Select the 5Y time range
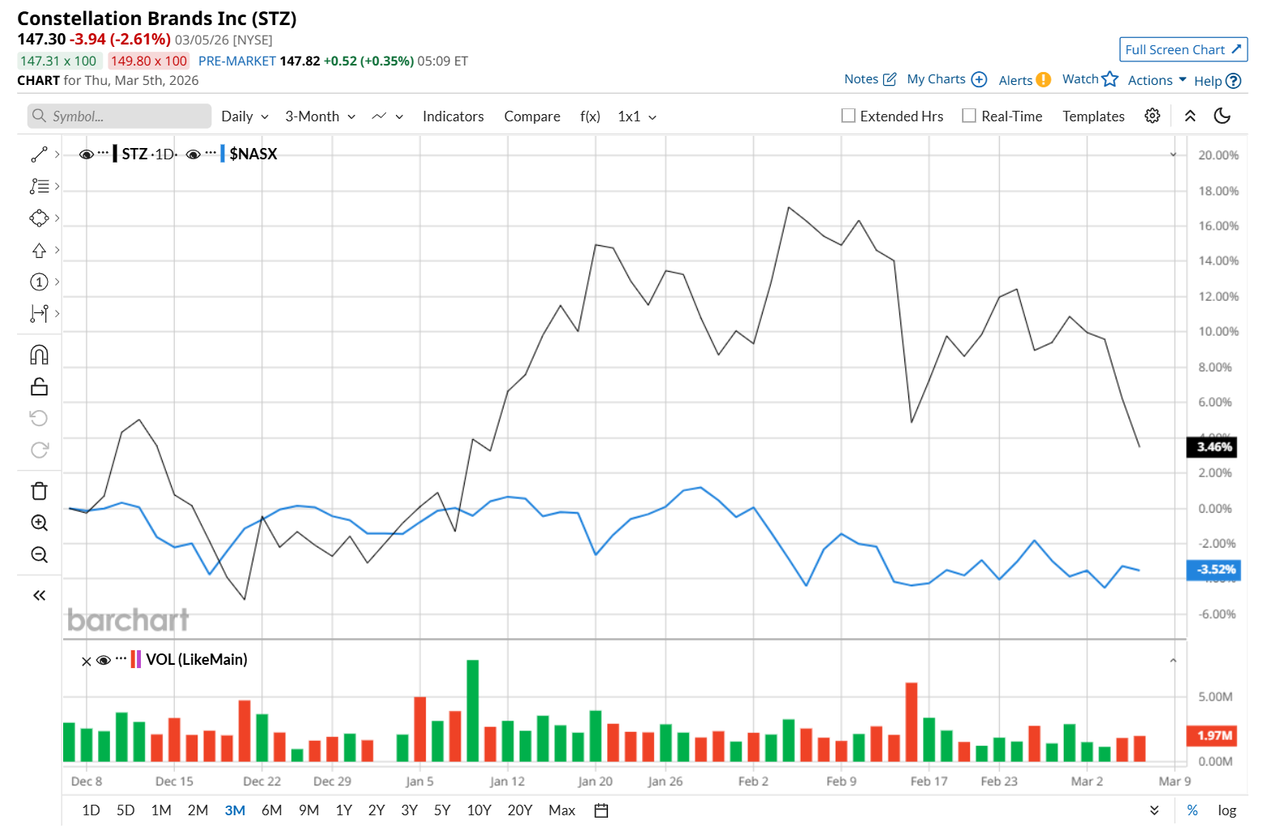This screenshot has height=829, width=1263. click(442, 810)
